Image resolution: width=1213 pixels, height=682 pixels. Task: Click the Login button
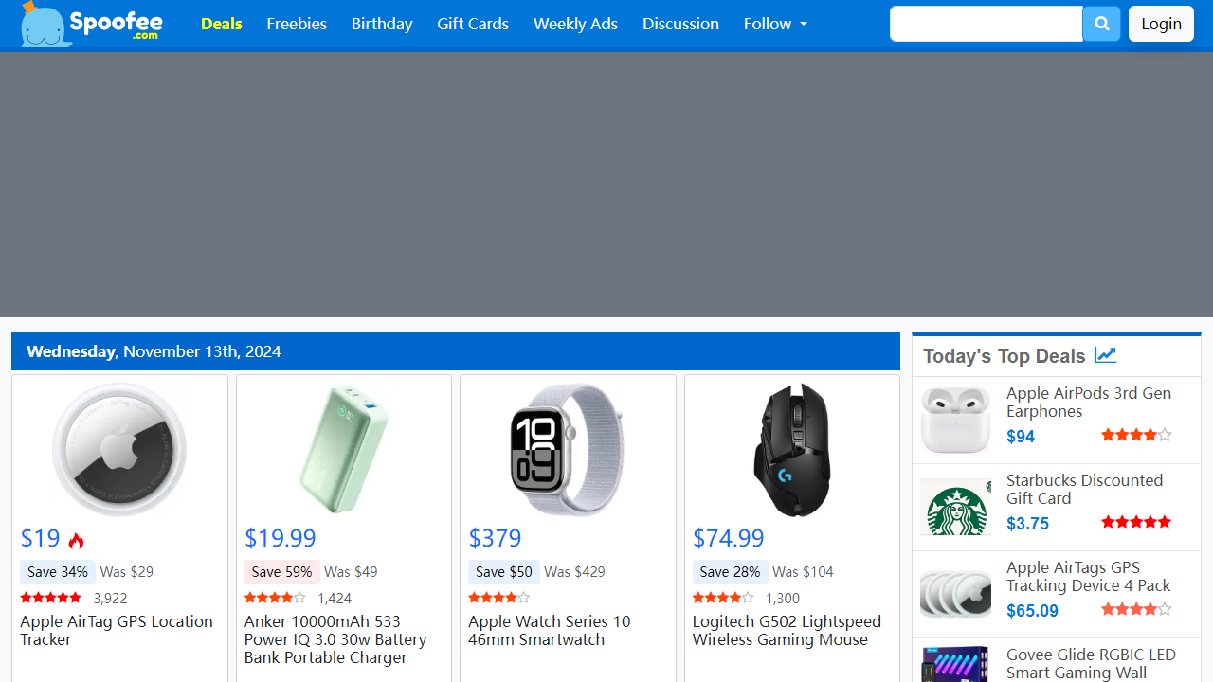(x=1161, y=24)
